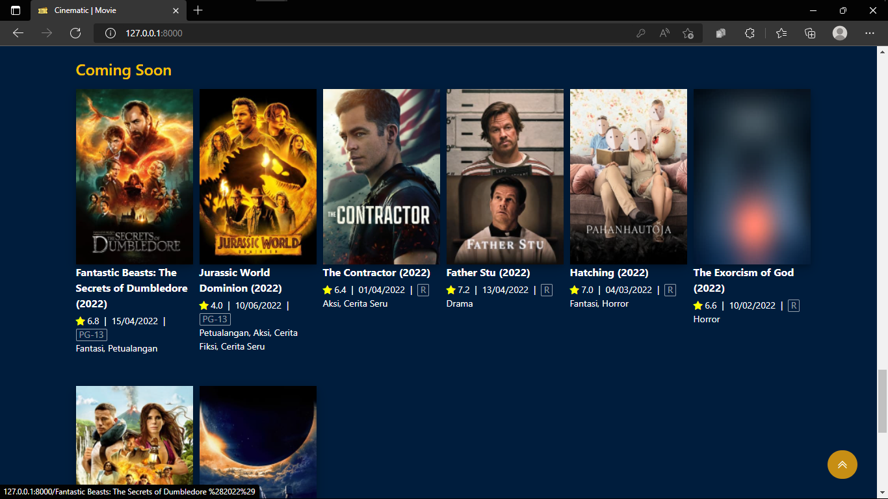888x499 pixels.
Task: Click title The Exorcism of God (2022)
Action: (x=744, y=281)
